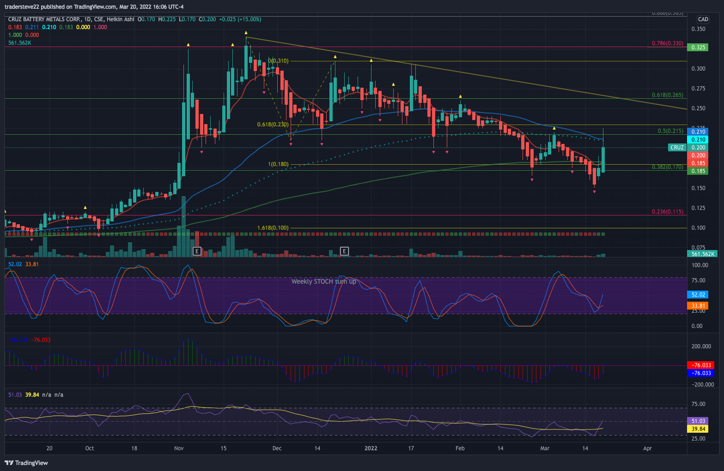The height and width of the screenshot is (471, 724).
Task: Click the green 0.185 price label
Action: tap(698, 171)
